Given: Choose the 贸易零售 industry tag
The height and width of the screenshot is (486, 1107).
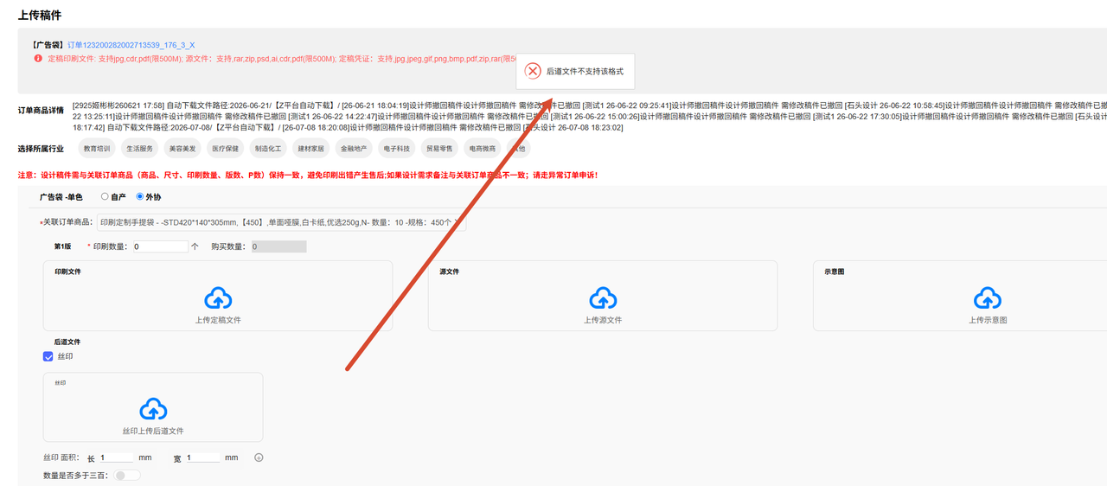Looking at the screenshot, I should coord(439,148).
